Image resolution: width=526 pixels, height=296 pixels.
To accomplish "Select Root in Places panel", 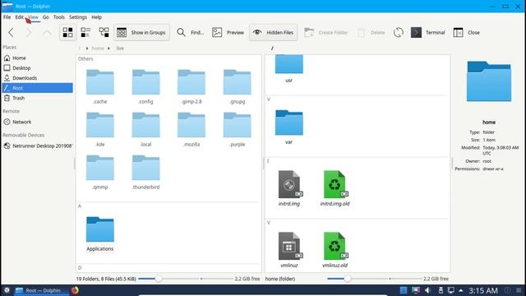I will coord(37,88).
